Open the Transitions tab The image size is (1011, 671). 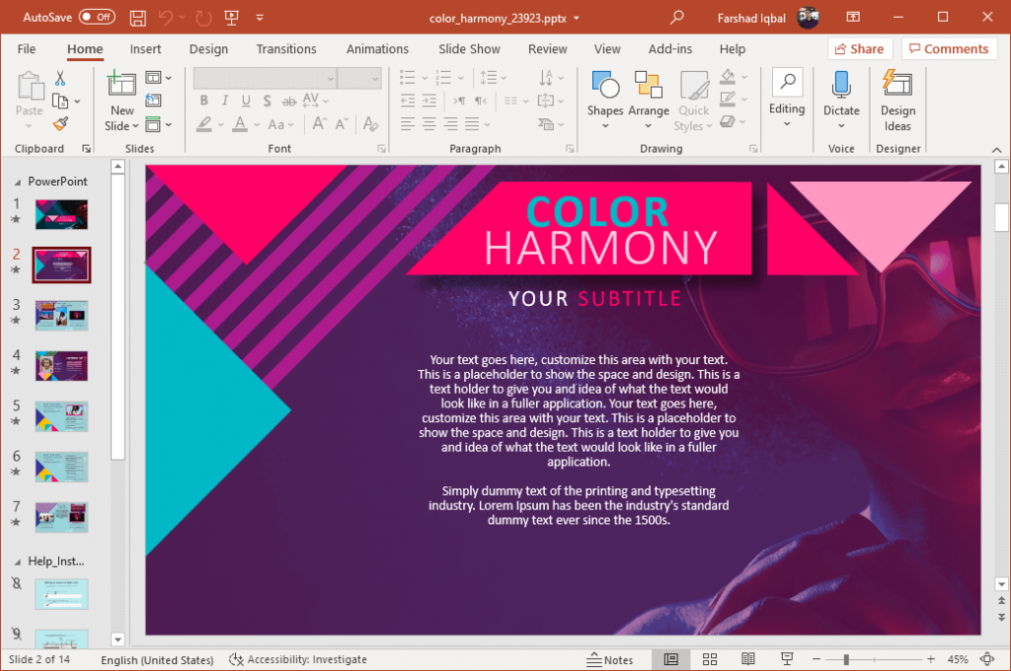click(286, 48)
